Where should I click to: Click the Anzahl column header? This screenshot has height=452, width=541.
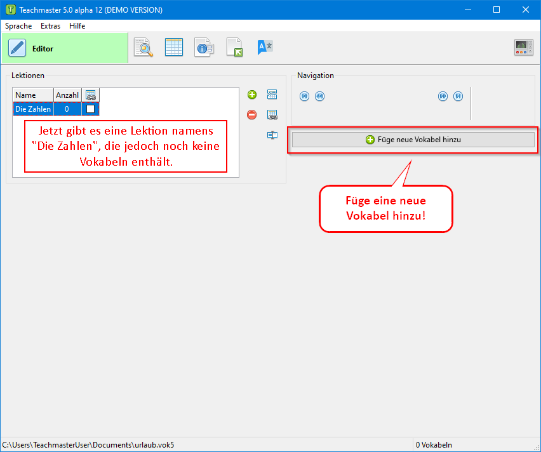(x=67, y=95)
